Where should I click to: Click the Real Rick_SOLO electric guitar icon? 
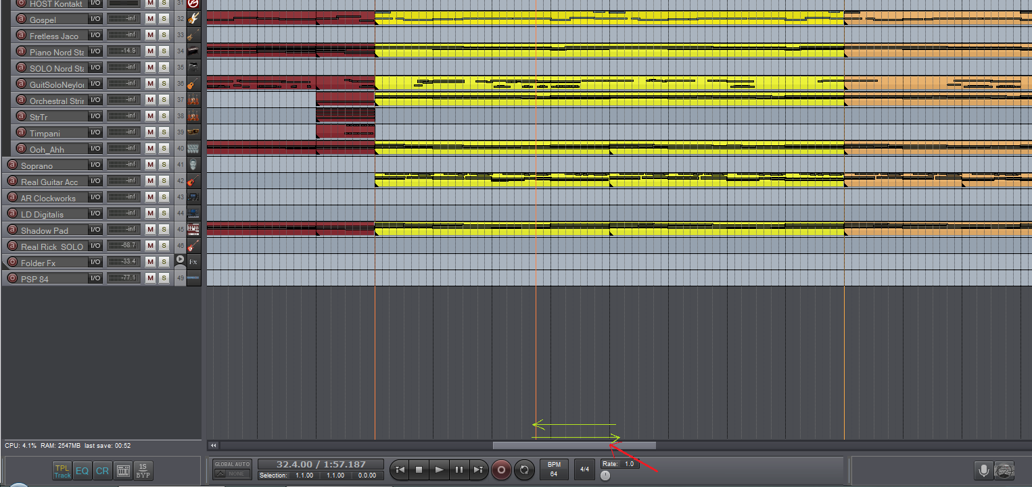(x=193, y=246)
